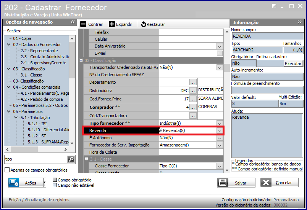Click the Fórmula de preenchimento field

click(267, 90)
